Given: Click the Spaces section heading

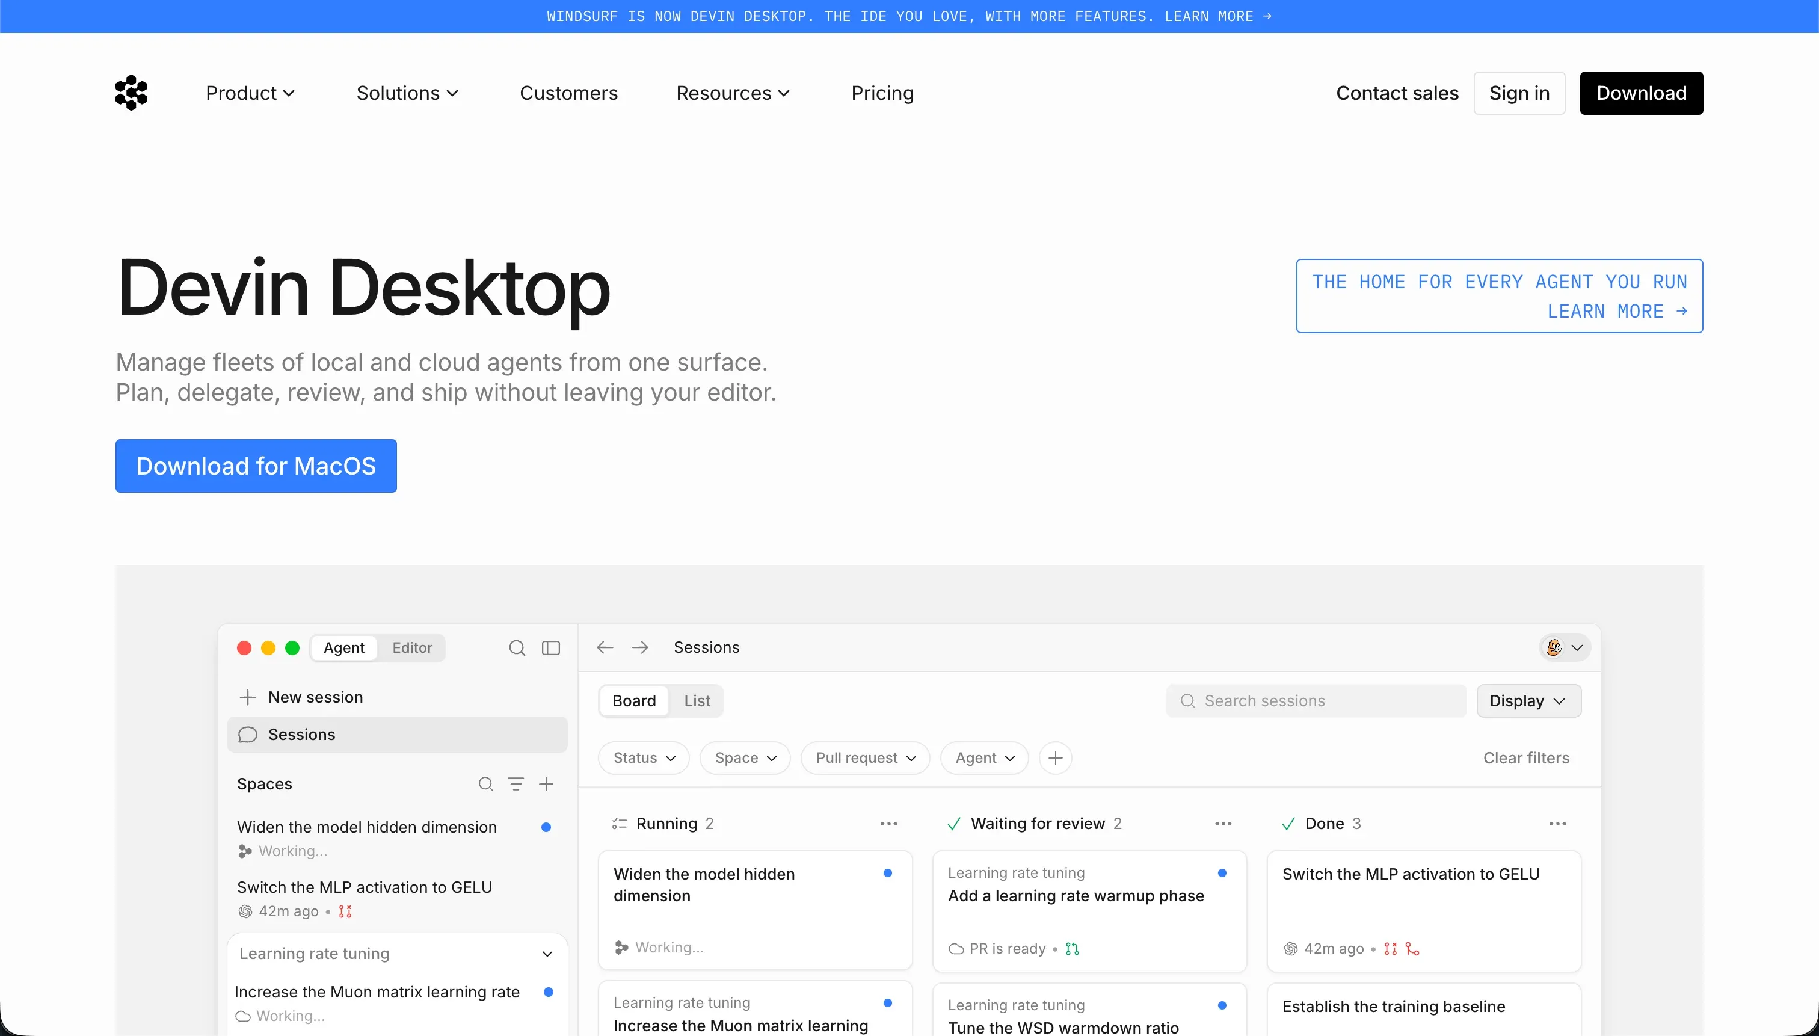Looking at the screenshot, I should pos(265,783).
